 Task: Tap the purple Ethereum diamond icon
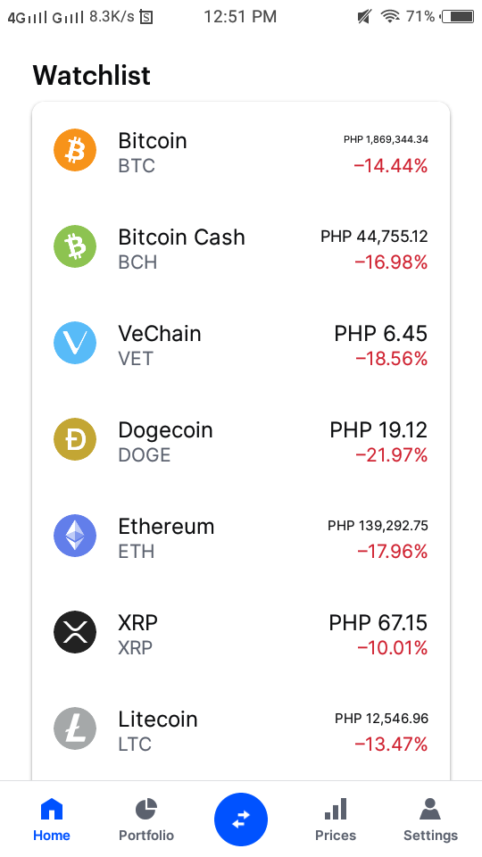[75, 536]
